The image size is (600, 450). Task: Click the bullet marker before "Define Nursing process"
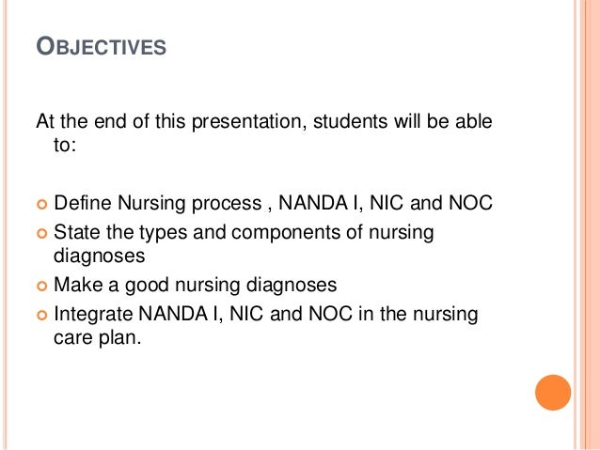coord(40,204)
